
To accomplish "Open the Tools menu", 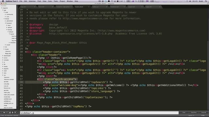I will [x=56, y=1].
